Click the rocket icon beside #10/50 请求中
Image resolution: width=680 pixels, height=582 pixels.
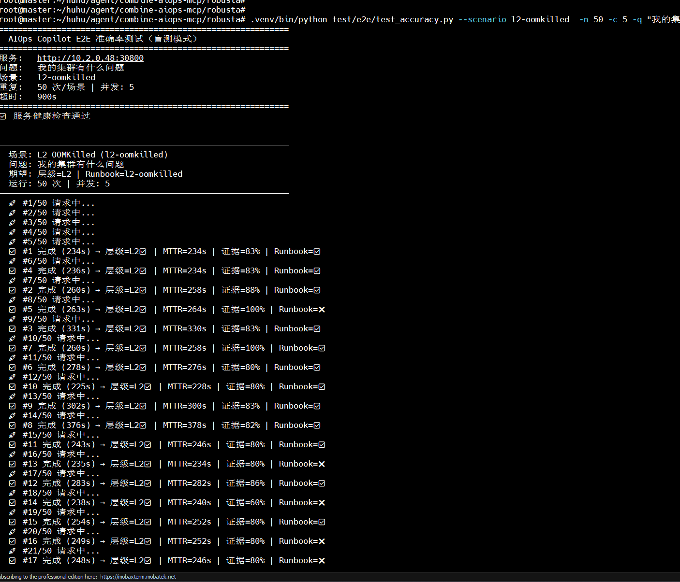(12, 339)
